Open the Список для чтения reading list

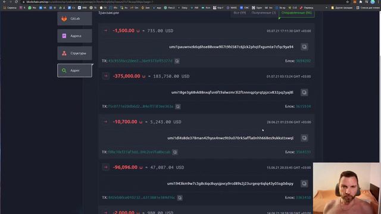368,8
